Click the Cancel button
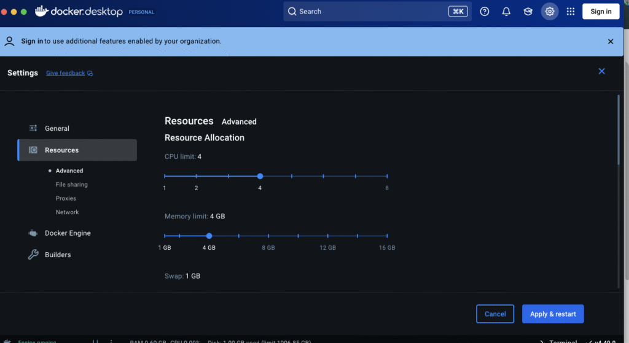 (495, 314)
